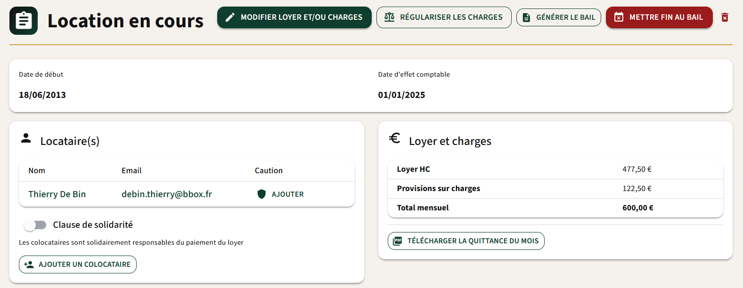Click provisions amount 122,50 €
743x288 pixels.
tap(637, 189)
